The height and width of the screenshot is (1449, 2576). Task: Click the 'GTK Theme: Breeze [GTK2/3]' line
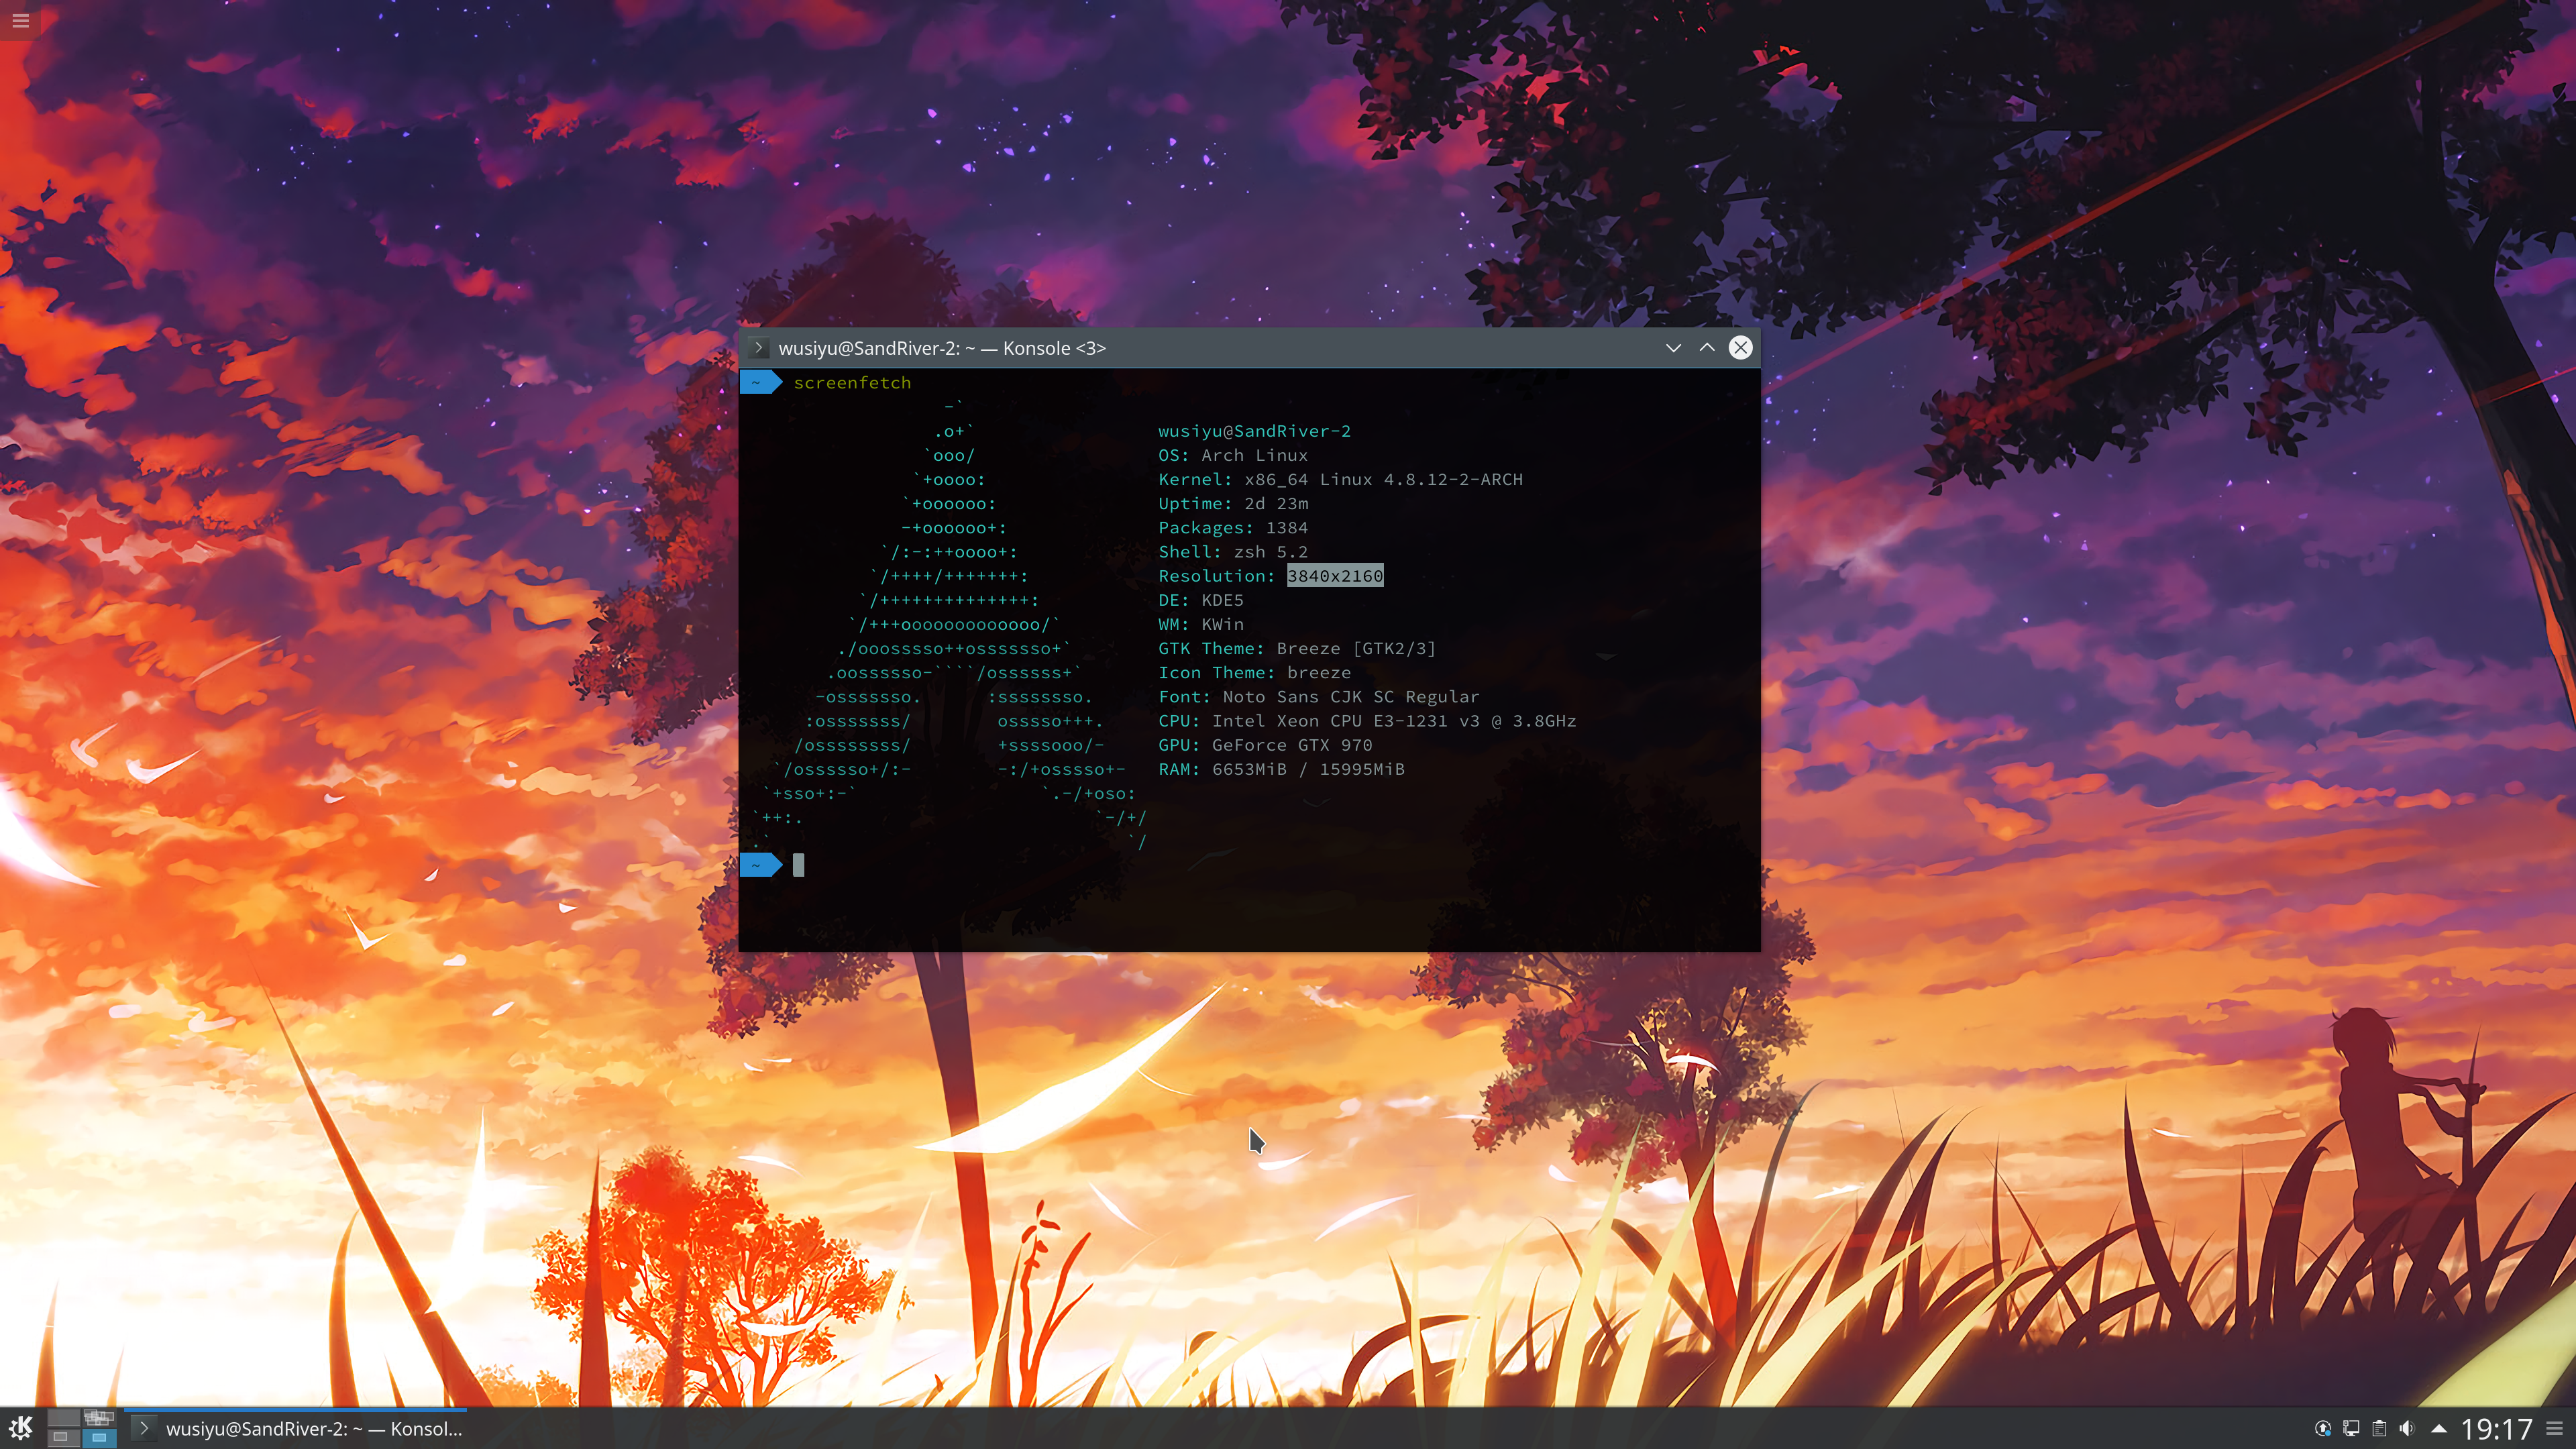tap(1297, 648)
